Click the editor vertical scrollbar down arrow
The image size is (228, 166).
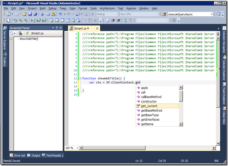pyautogui.click(x=218, y=143)
